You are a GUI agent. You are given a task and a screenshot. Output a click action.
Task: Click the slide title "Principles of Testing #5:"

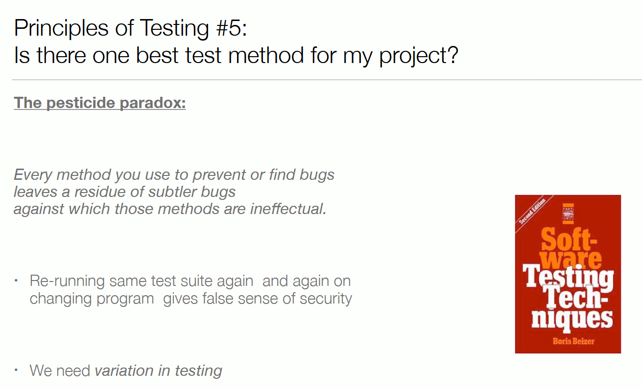coord(131,28)
